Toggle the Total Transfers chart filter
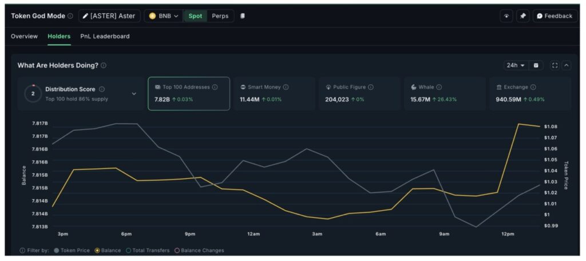The height and width of the screenshot is (261, 586). click(x=146, y=250)
